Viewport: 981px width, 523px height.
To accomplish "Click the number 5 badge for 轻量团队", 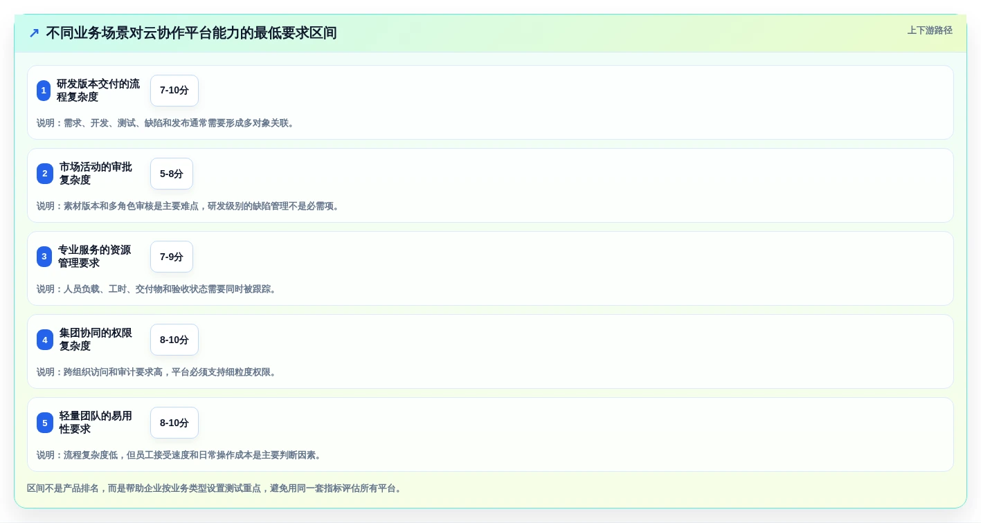I will (x=45, y=423).
